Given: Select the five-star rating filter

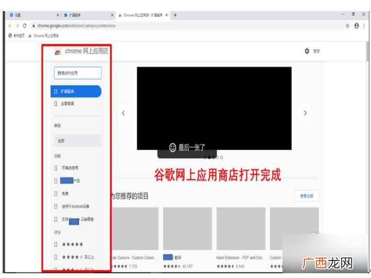Looking at the screenshot, I should [56, 244].
